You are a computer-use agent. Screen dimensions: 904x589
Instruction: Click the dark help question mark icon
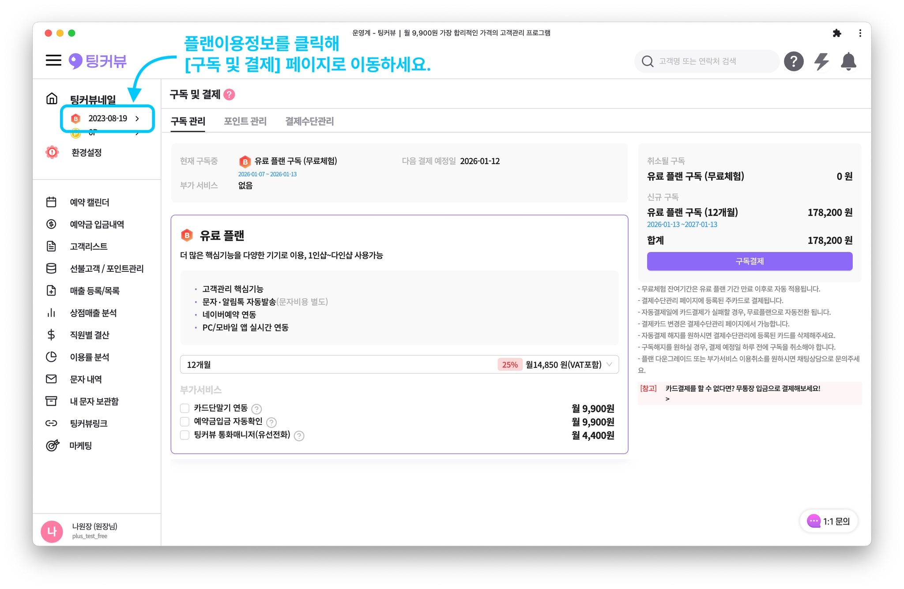pyautogui.click(x=793, y=61)
